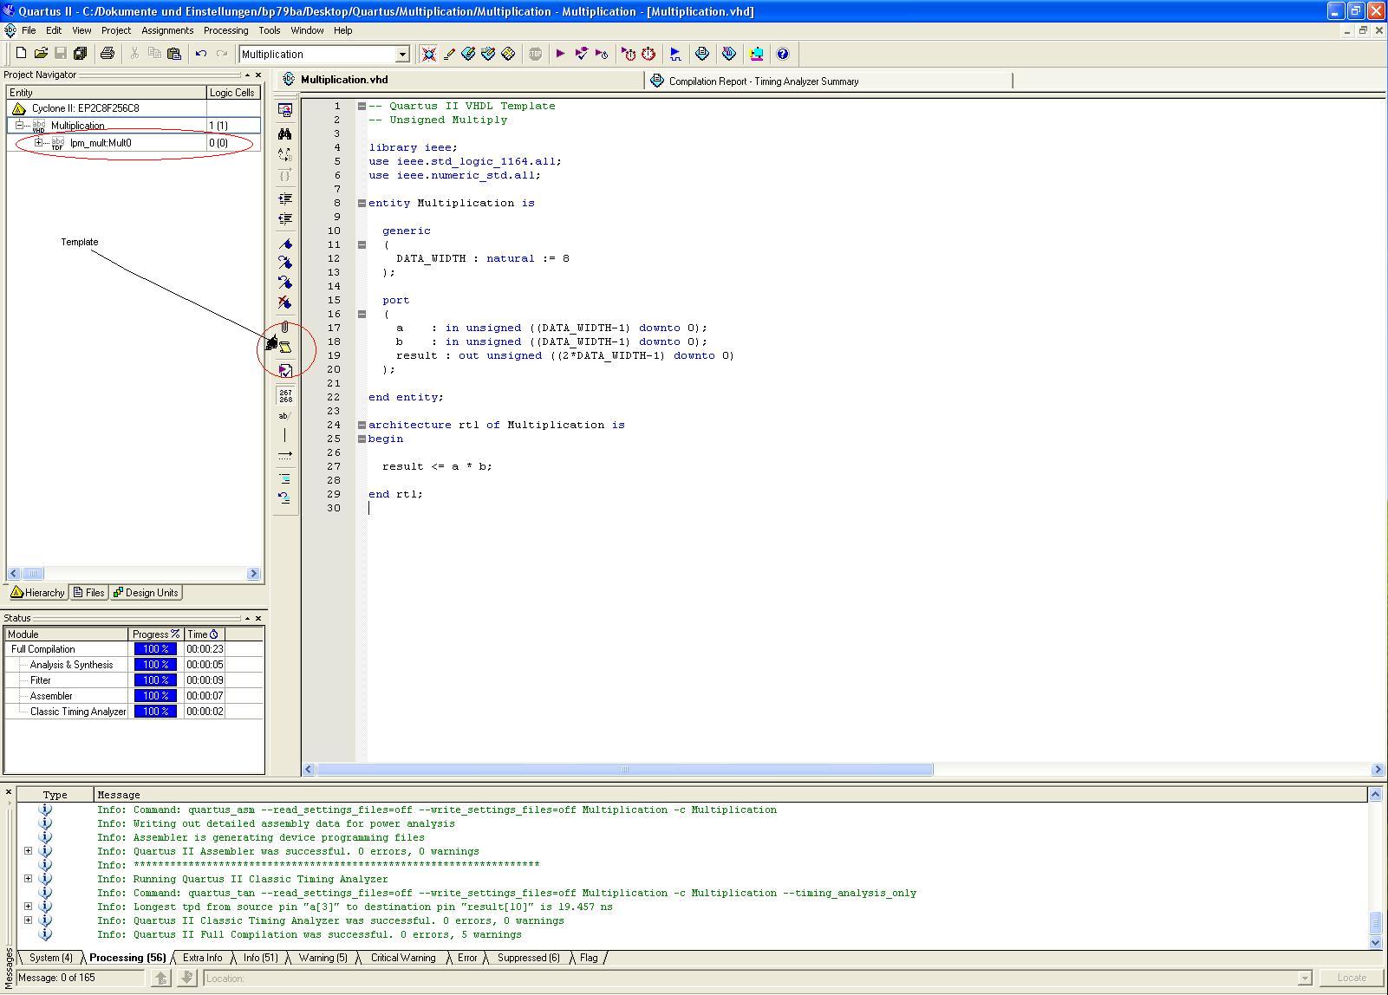1388x995 pixels.
Task: Click Find binoculars icon in editor sidebar
Action: 285,133
